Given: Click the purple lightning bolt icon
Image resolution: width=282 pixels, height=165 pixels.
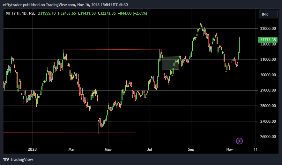Looking at the screenshot, I should (239, 141).
